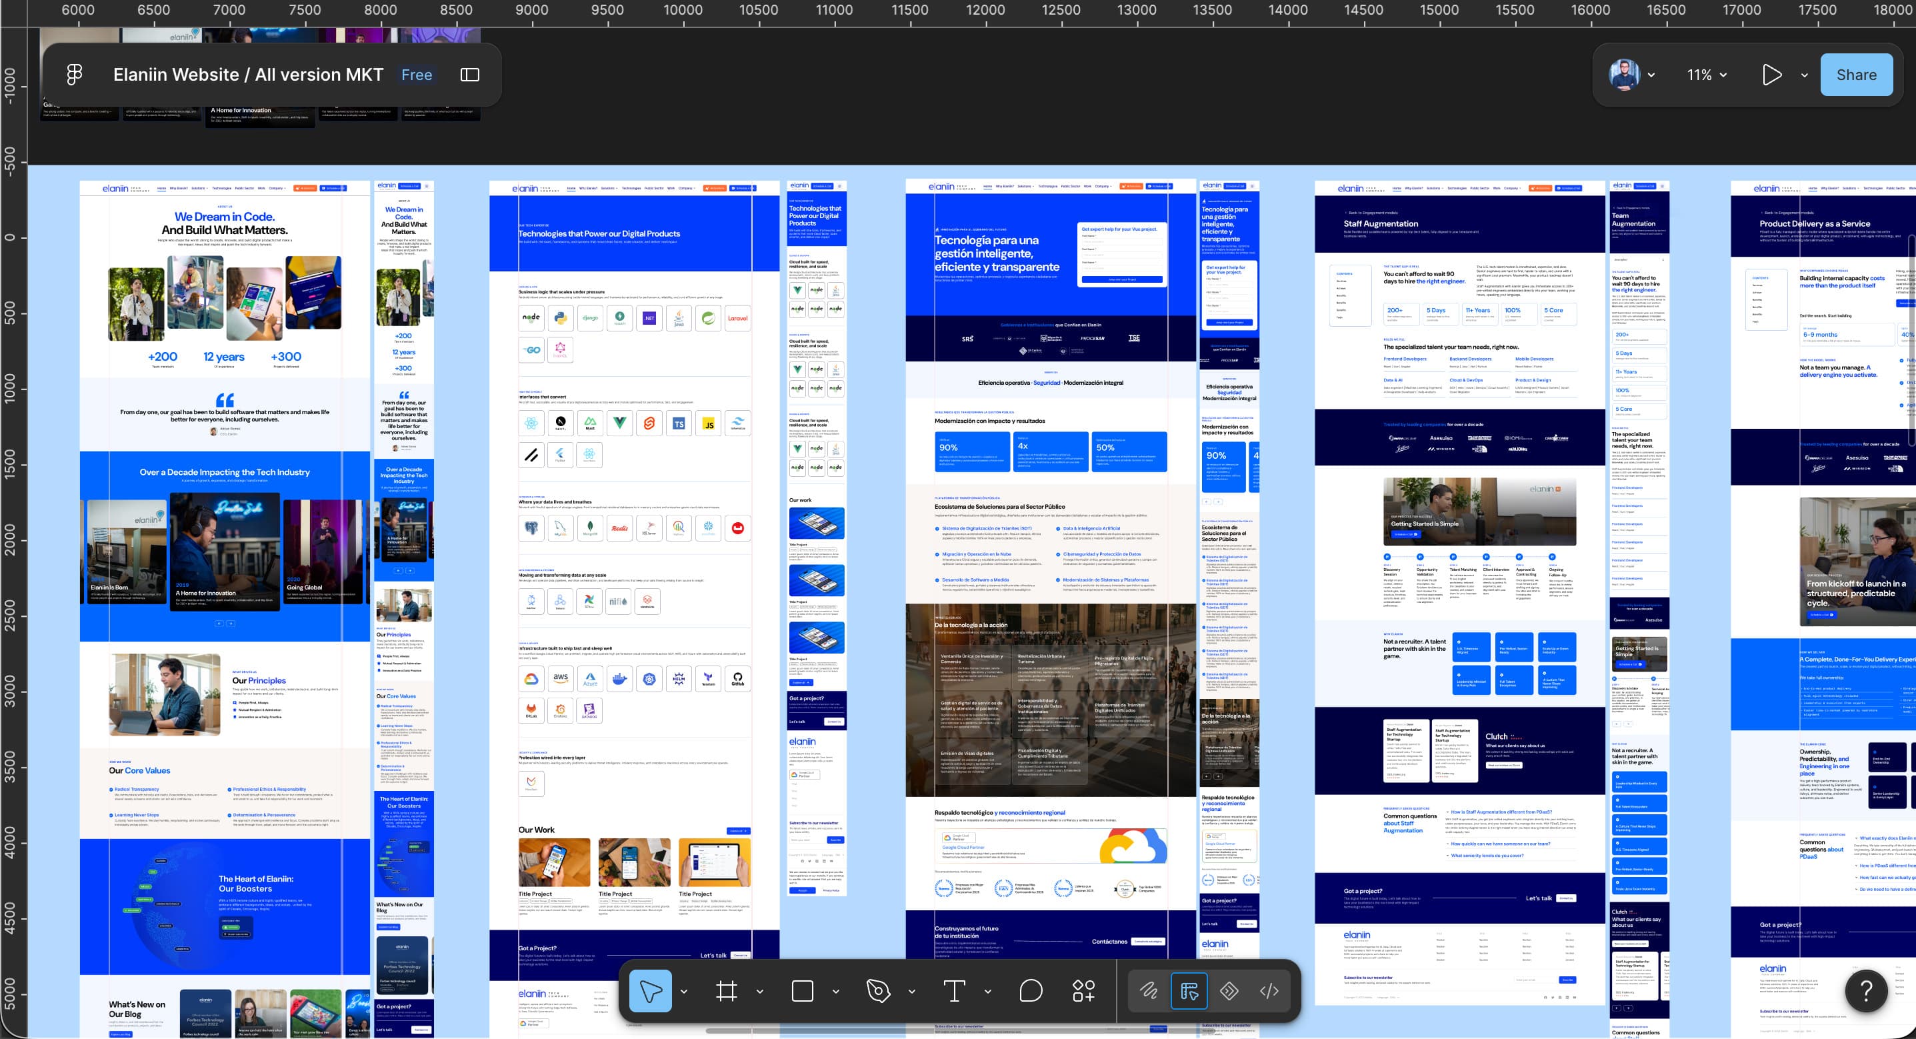Open the help question mark button
This screenshot has height=1039, width=1916.
pos(1866,990)
